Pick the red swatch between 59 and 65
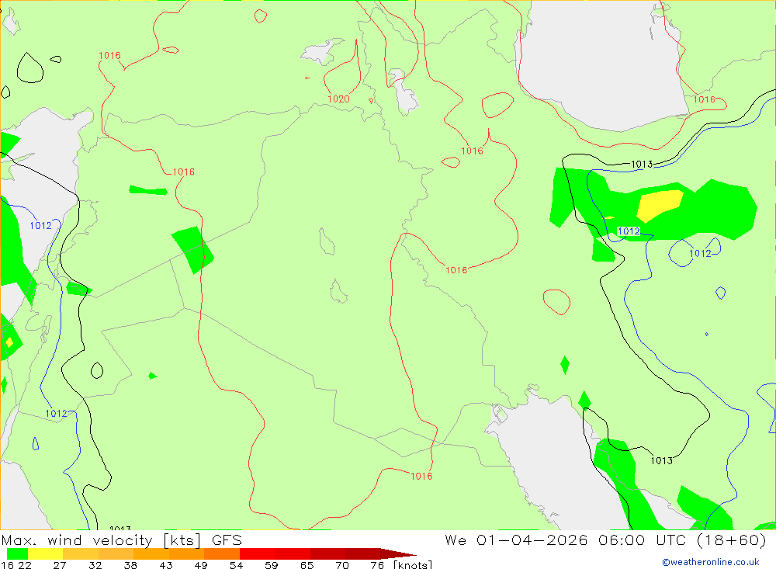 pyautogui.click(x=292, y=553)
